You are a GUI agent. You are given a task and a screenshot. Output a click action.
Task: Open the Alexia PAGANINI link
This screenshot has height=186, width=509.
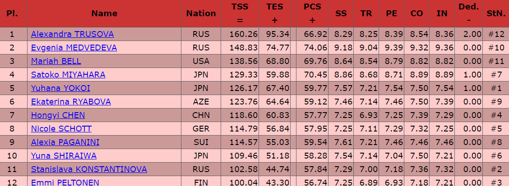click(65, 142)
